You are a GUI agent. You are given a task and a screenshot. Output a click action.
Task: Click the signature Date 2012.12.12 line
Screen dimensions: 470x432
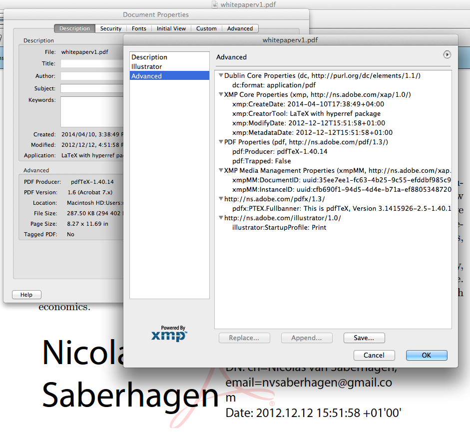pyautogui.click(x=313, y=413)
